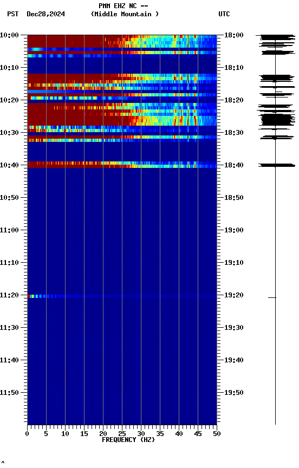The width and height of the screenshot is (299, 468).
Task: Select the UTC timezone label
Action: click(224, 14)
